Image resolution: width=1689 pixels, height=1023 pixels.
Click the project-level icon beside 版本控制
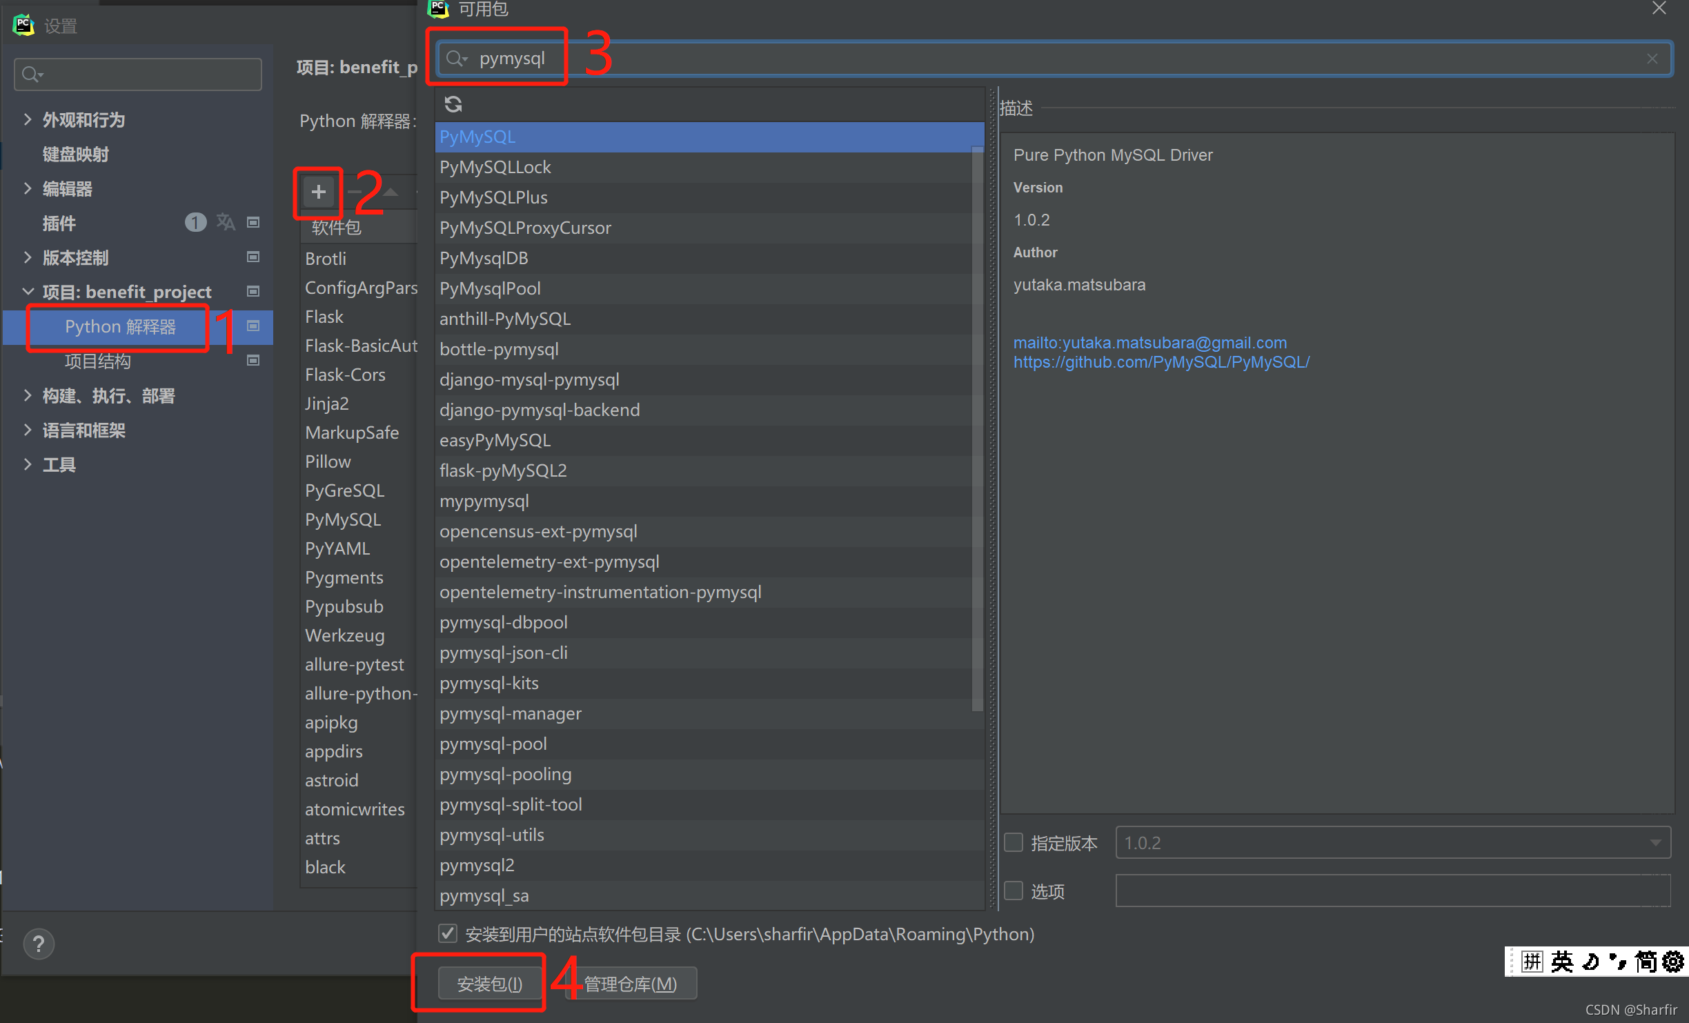click(253, 257)
